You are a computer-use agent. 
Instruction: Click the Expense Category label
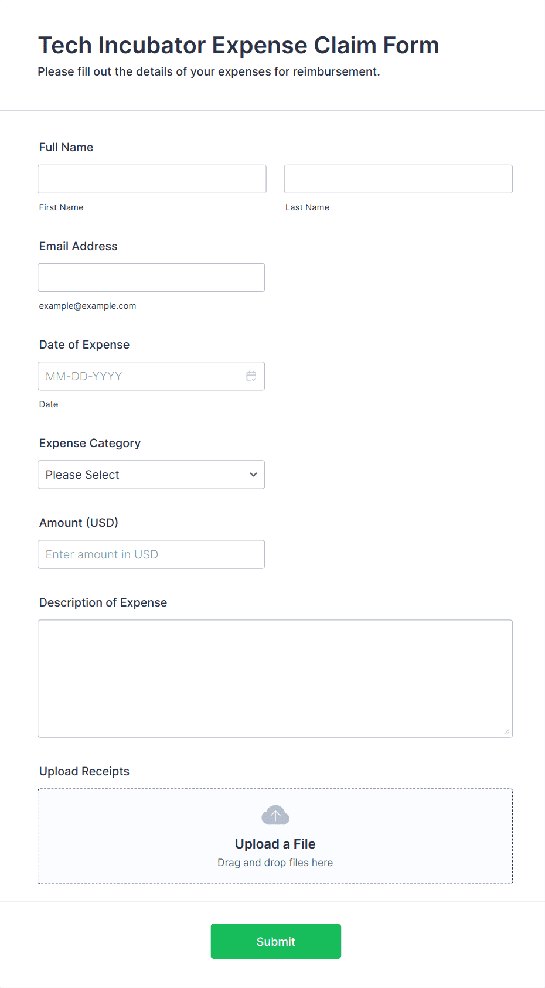point(90,443)
